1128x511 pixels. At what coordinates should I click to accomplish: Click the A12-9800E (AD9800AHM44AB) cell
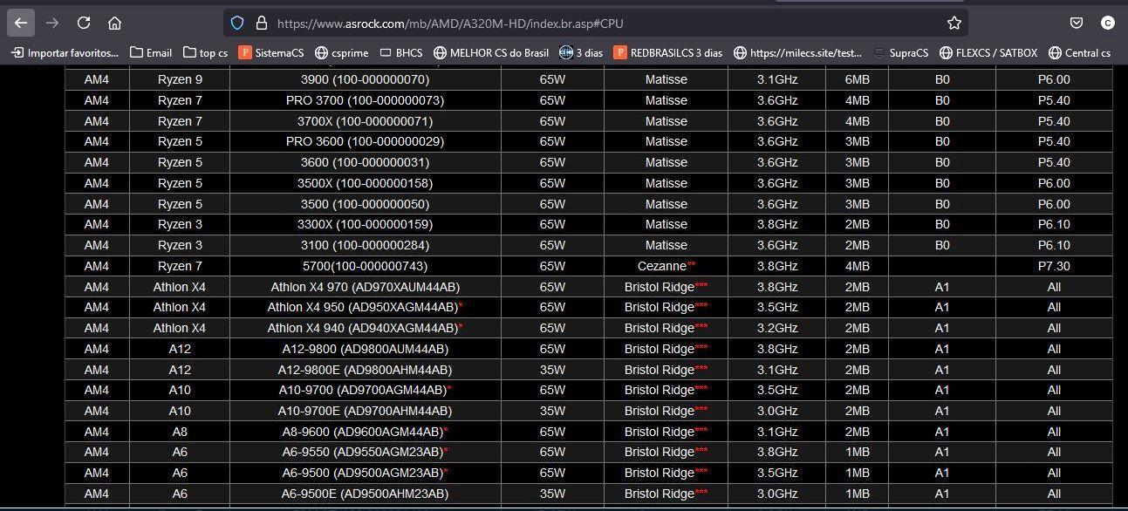coord(365,370)
